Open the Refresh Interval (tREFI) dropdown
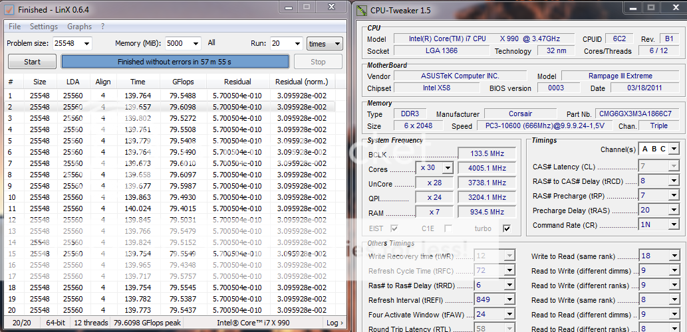This screenshot has height=332, width=687. (509, 300)
